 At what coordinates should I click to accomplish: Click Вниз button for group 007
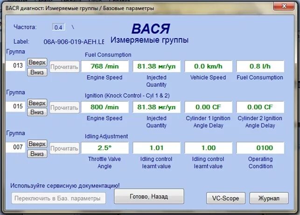[37, 154]
